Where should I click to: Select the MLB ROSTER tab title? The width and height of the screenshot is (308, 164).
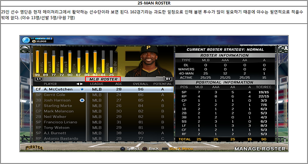click(104, 79)
